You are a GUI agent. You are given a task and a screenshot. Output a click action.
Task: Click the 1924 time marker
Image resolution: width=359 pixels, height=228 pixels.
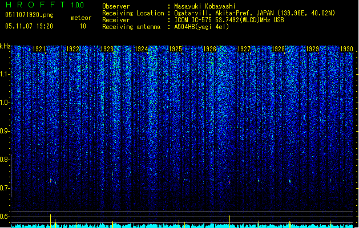point(142,49)
